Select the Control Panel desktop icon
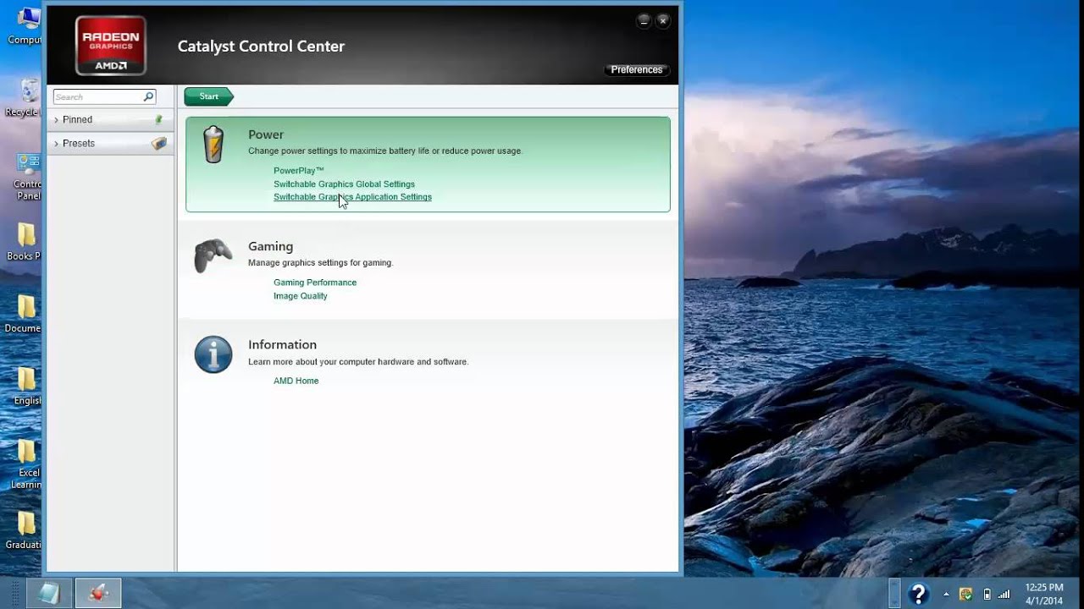 (x=29, y=177)
